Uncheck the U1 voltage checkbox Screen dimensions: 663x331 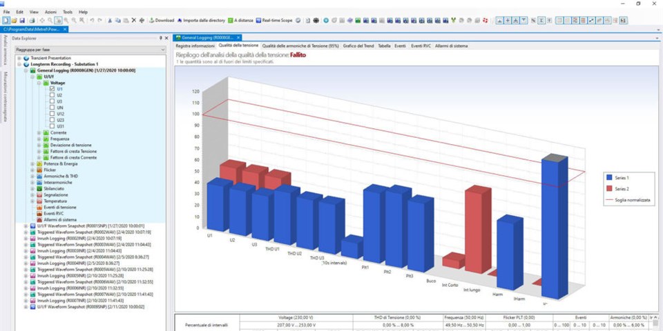pyautogui.click(x=53, y=89)
